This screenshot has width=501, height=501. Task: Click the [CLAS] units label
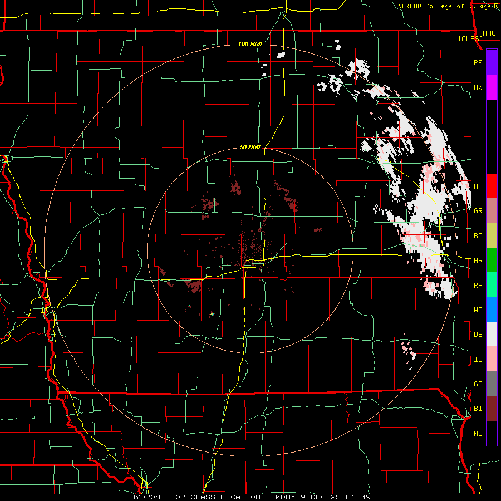click(x=470, y=38)
